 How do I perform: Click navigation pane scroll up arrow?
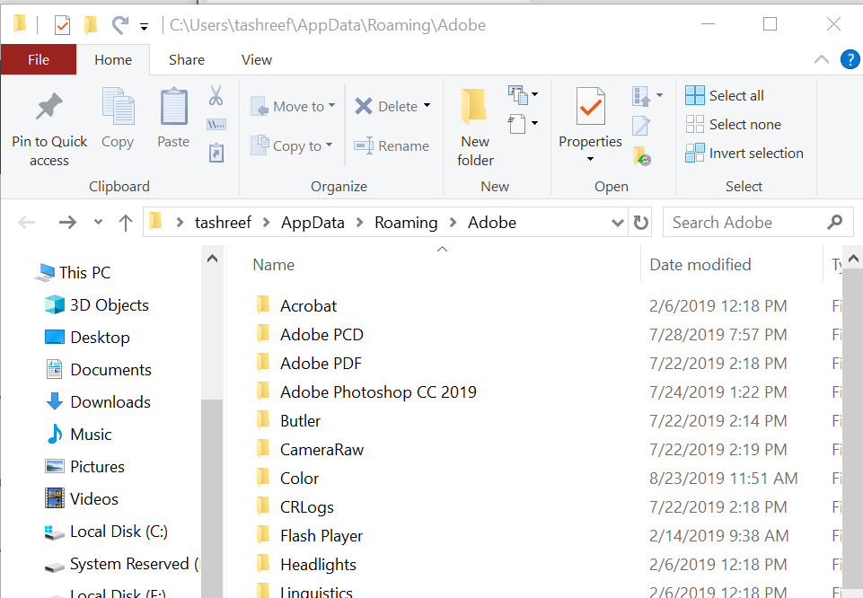[x=212, y=258]
